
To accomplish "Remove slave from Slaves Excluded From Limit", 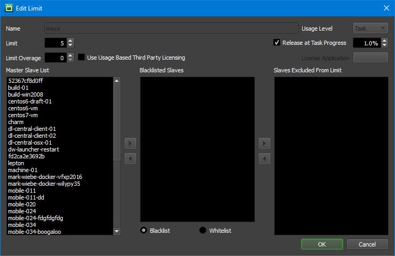I will [x=264, y=158].
